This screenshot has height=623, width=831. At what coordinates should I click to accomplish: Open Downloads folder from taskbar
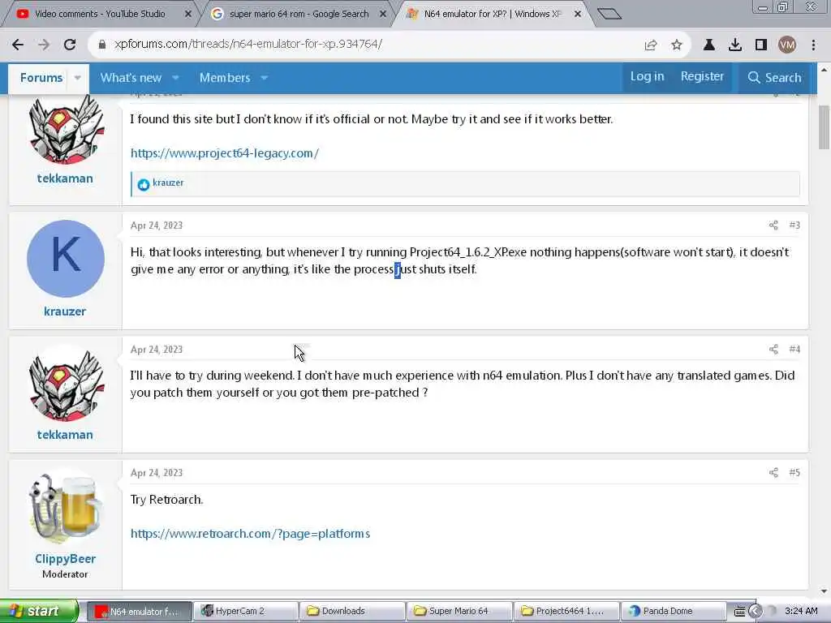tap(352, 612)
